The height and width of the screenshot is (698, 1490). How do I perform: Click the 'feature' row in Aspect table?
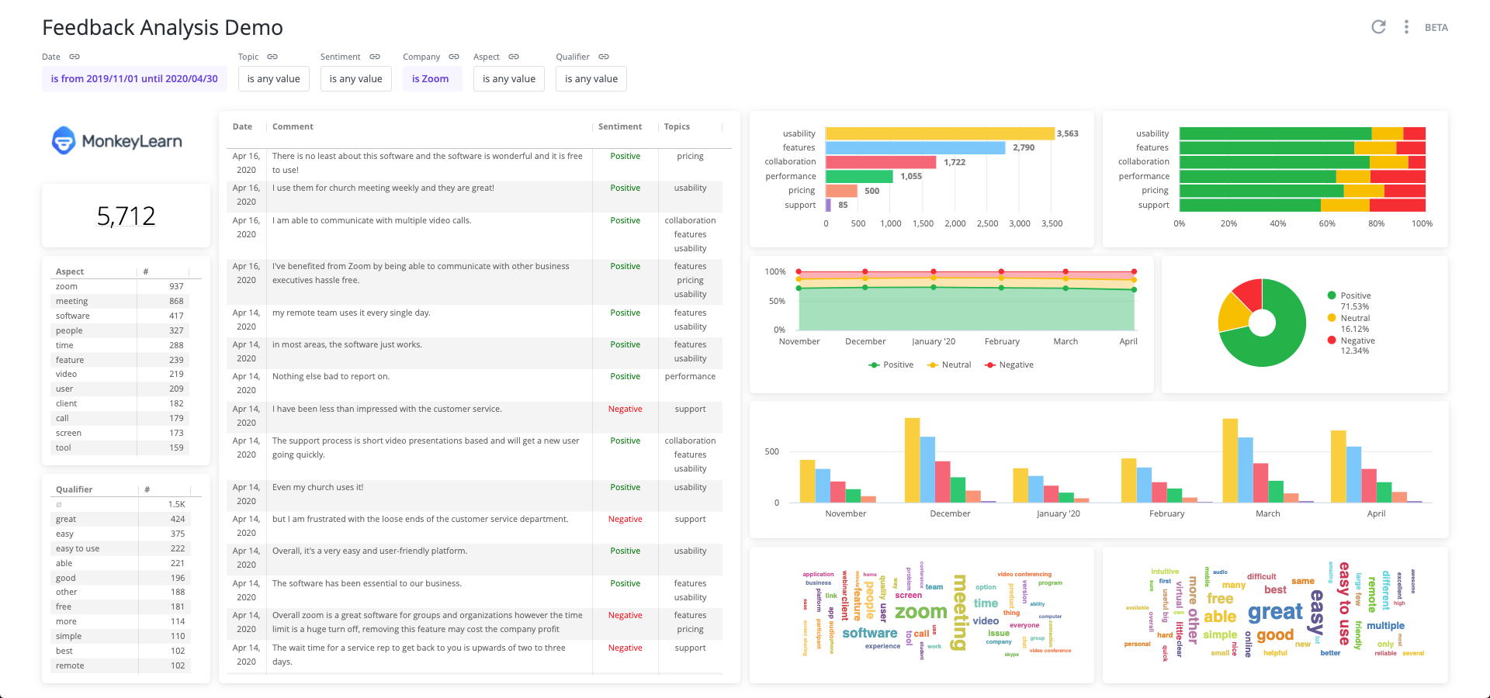(x=120, y=360)
